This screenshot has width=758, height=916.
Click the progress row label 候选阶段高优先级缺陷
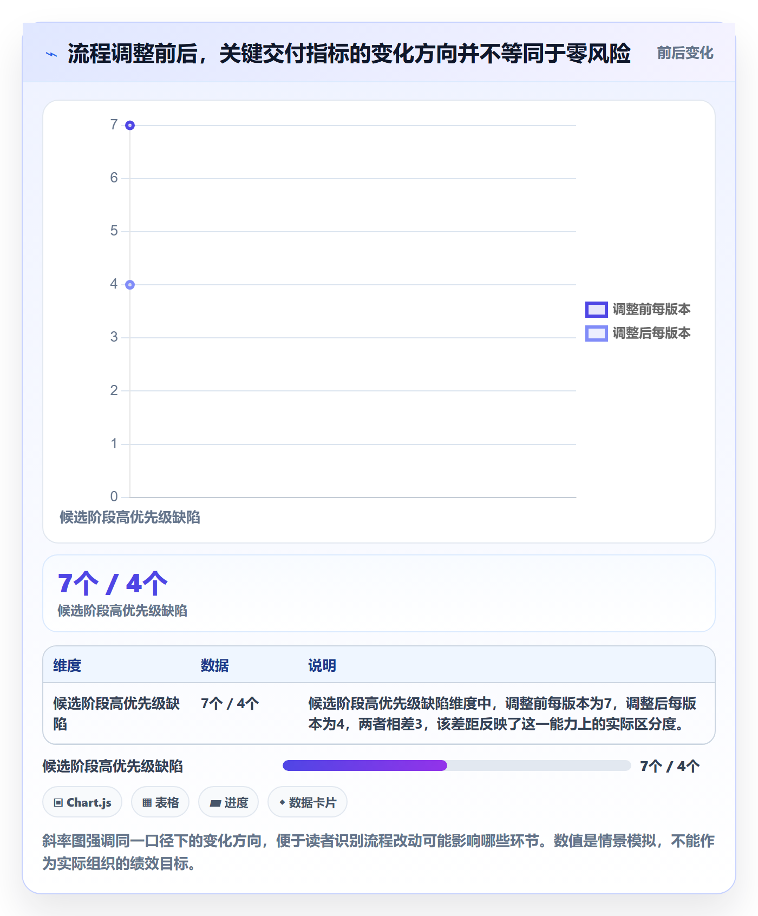113,766
